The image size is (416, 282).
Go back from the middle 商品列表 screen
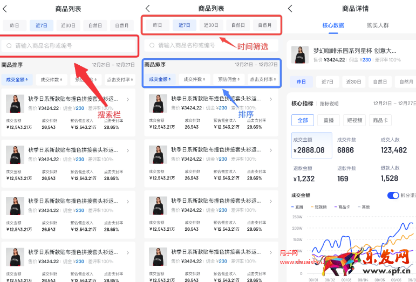click(x=147, y=9)
